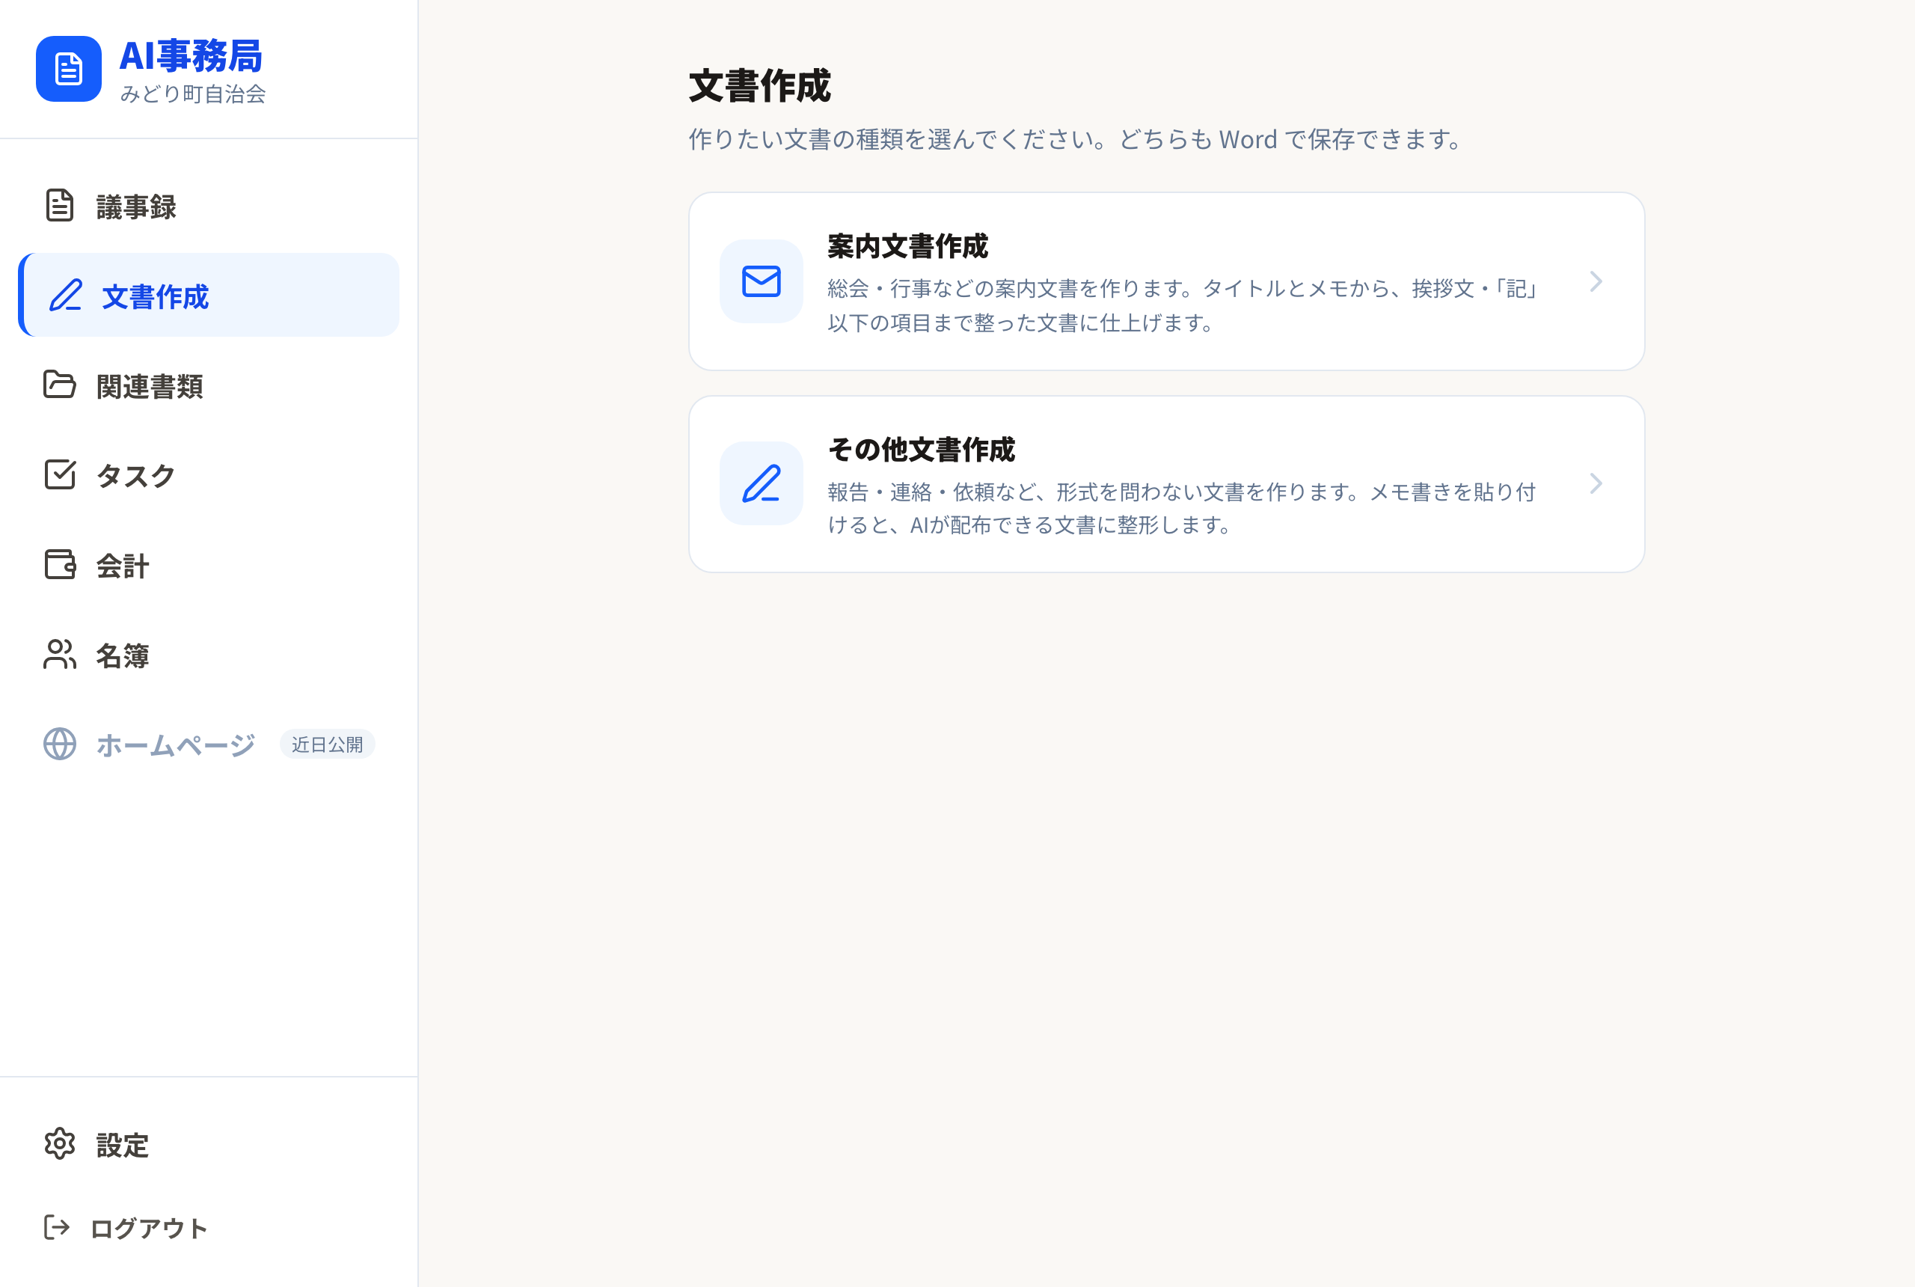Open the 名簿 page
Image resolution: width=1915 pixels, height=1287 pixels.
[x=209, y=654]
